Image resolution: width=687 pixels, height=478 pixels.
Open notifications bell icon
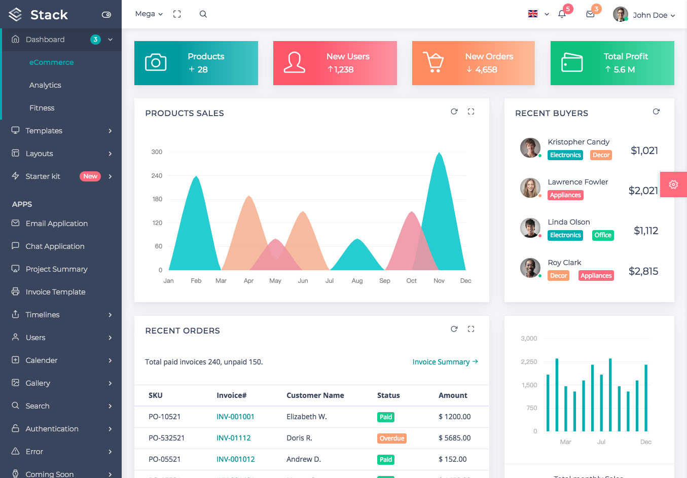562,14
